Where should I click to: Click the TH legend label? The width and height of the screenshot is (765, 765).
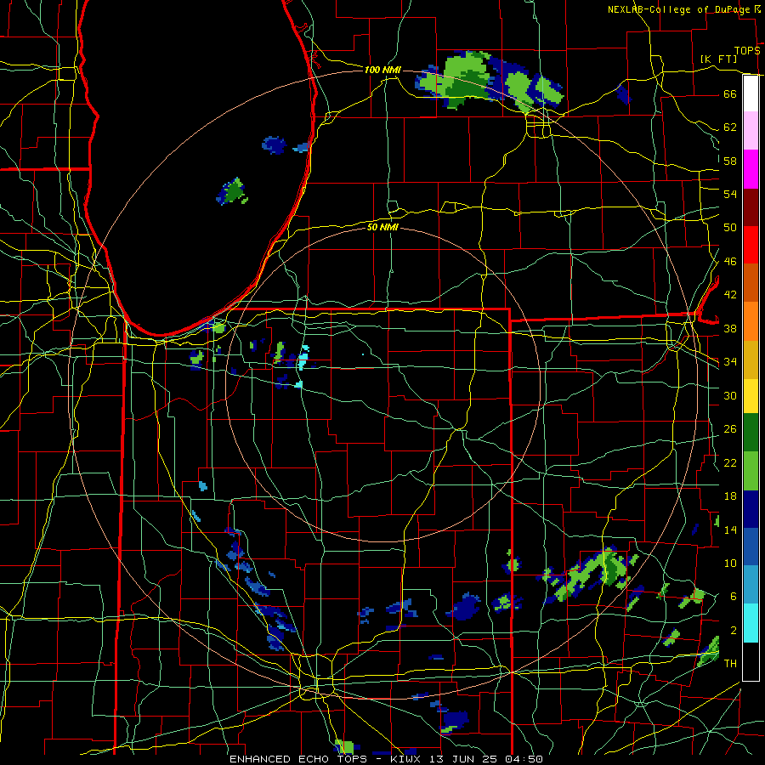pyautogui.click(x=730, y=664)
